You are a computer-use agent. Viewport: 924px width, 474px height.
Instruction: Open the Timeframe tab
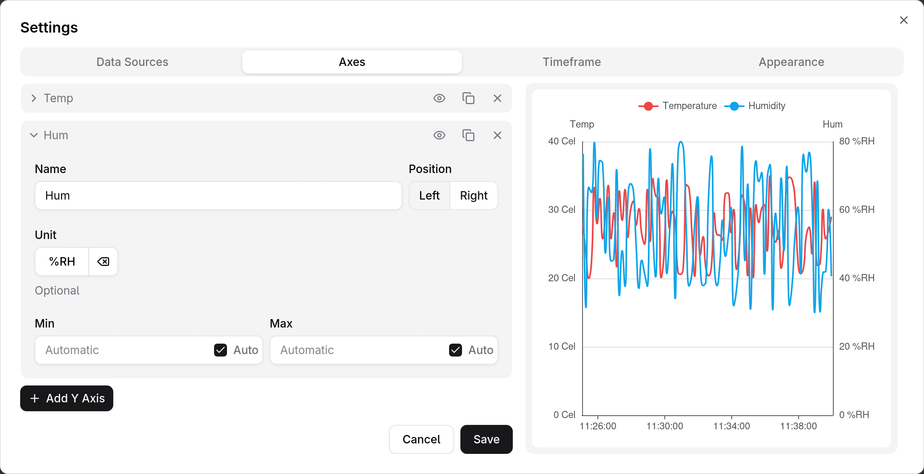click(x=572, y=62)
